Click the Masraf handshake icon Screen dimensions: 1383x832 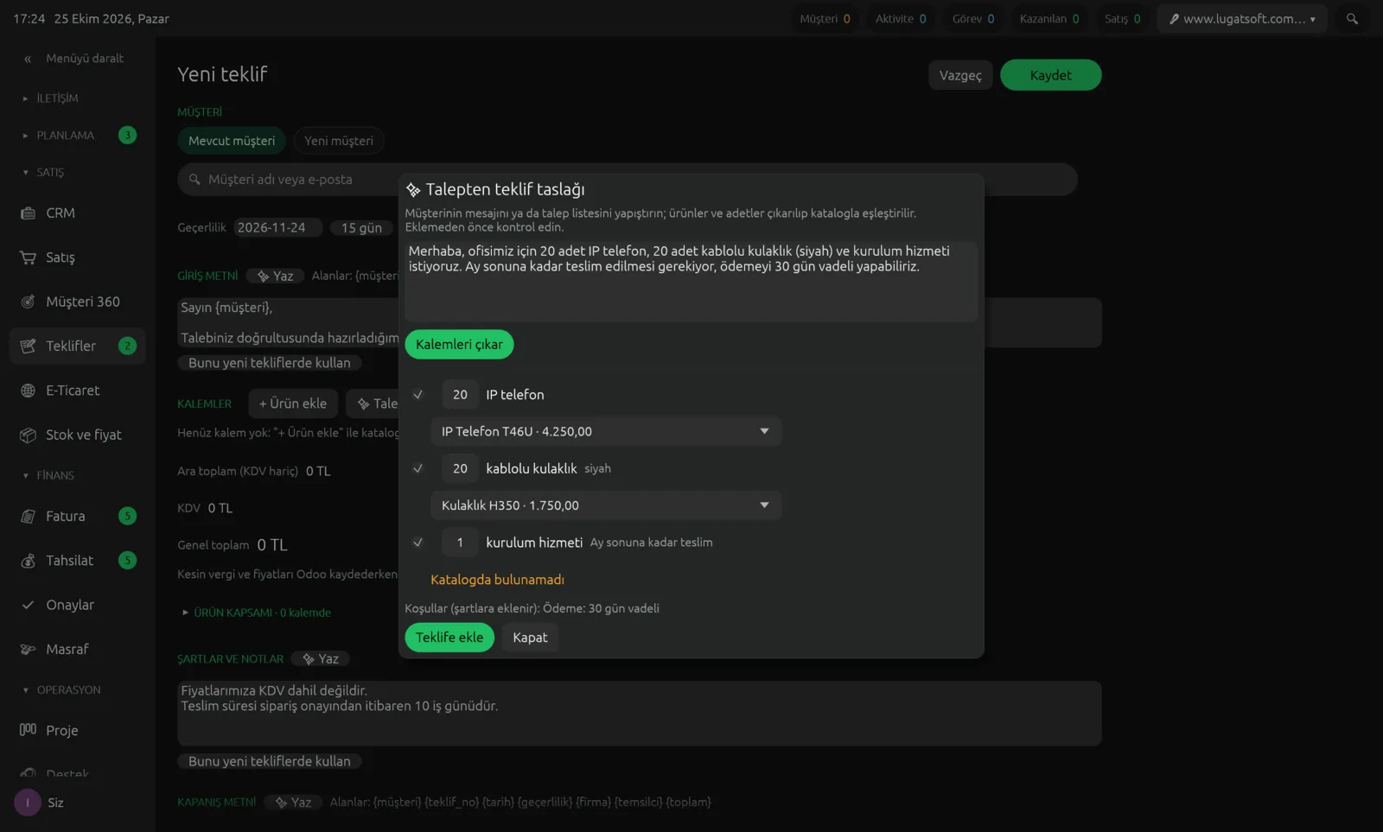coord(28,649)
